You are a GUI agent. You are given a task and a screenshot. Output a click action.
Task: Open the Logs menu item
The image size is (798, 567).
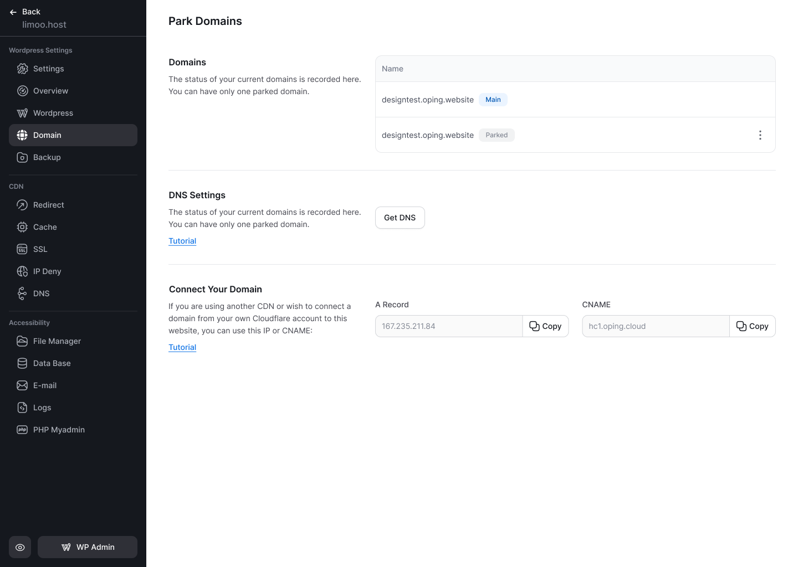pyautogui.click(x=73, y=408)
